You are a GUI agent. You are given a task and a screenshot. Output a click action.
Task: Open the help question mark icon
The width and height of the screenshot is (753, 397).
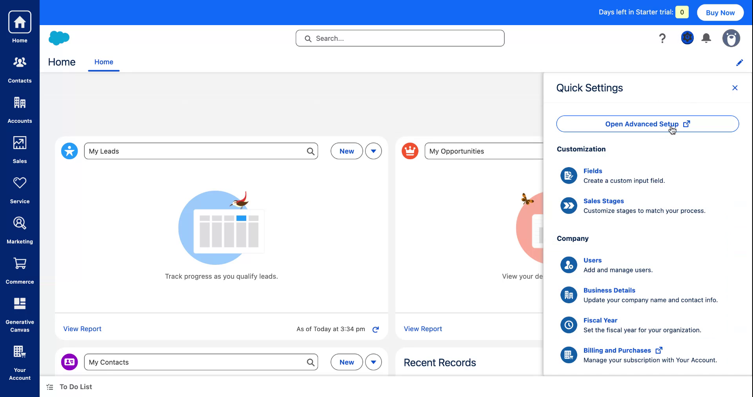(x=662, y=38)
